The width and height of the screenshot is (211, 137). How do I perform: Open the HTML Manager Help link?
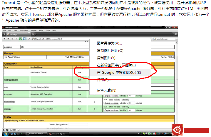[73, 57]
